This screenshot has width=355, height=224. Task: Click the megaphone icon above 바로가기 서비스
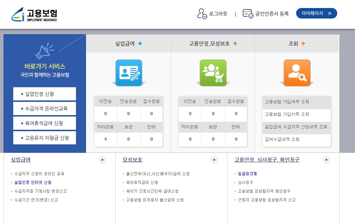tap(45, 51)
